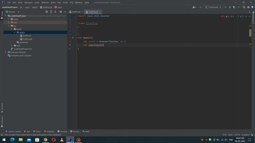The image size is (255, 143).
Task: Click 4 spaces indent indicator
Action: [x=245, y=135]
